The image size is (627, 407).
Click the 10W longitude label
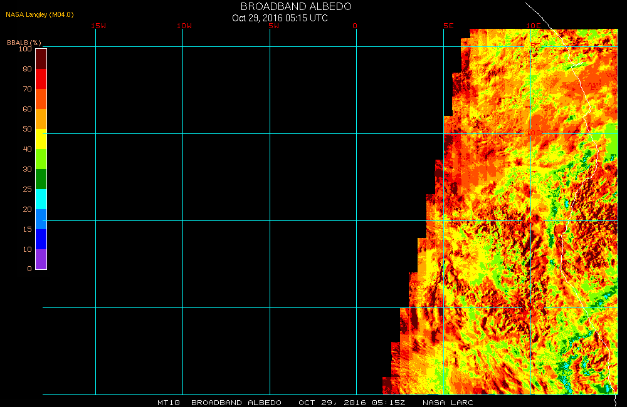coord(184,26)
